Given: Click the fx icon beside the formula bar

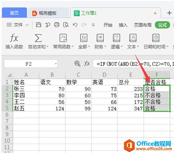Looking at the screenshot, I should [87, 64].
